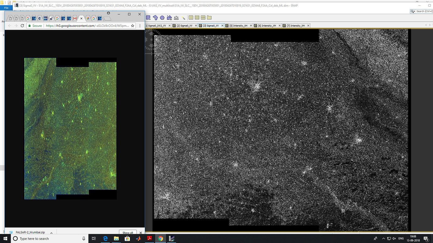Activate the range measurement tool
Image resolution: width=433 pixels, height=243 pixels.
pyautogui.click(x=176, y=18)
